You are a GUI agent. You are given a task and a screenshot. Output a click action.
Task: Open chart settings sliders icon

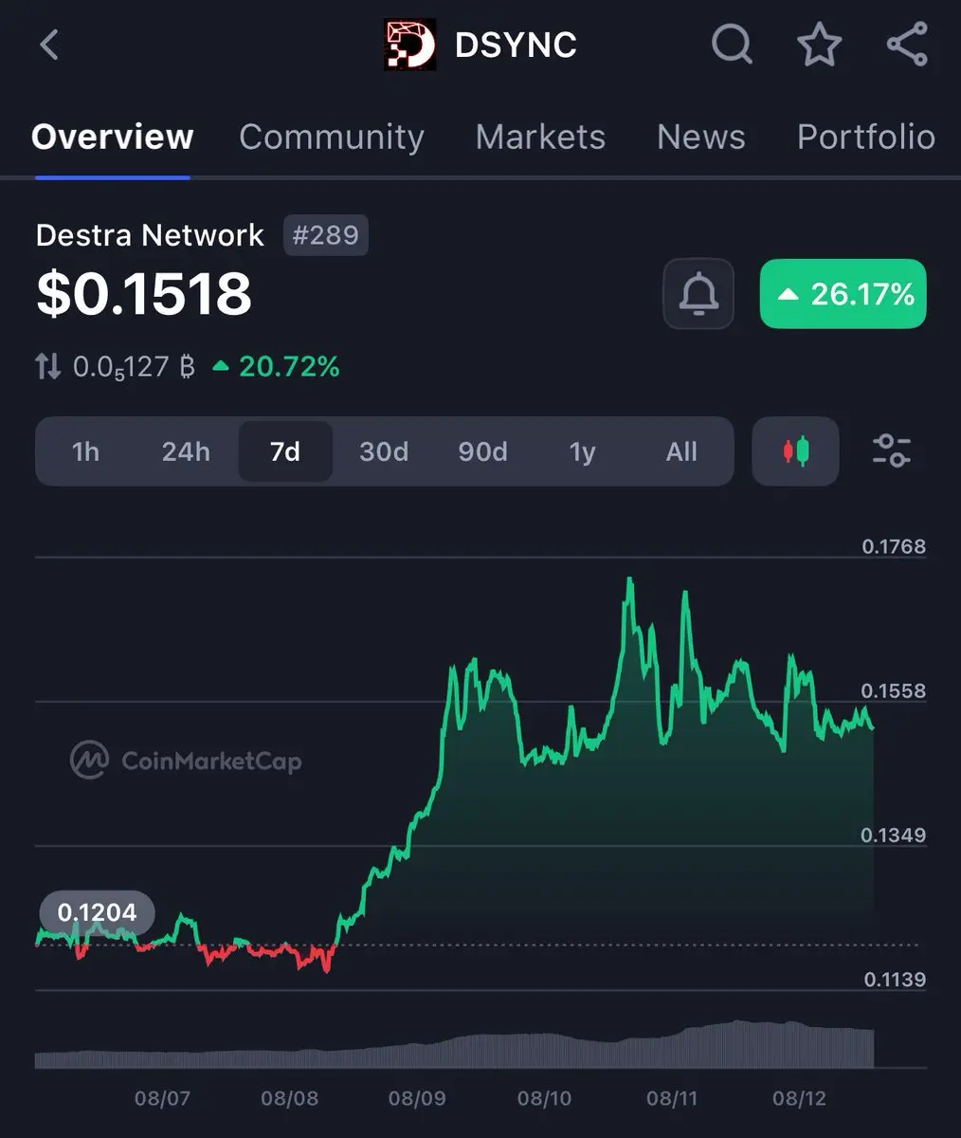click(x=891, y=450)
